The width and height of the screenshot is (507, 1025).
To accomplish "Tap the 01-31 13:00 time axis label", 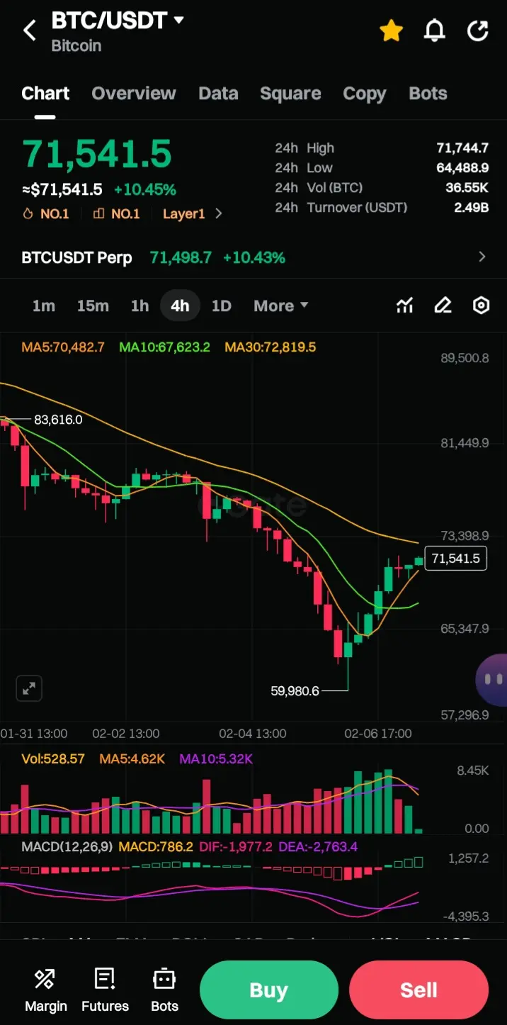I will click(34, 734).
